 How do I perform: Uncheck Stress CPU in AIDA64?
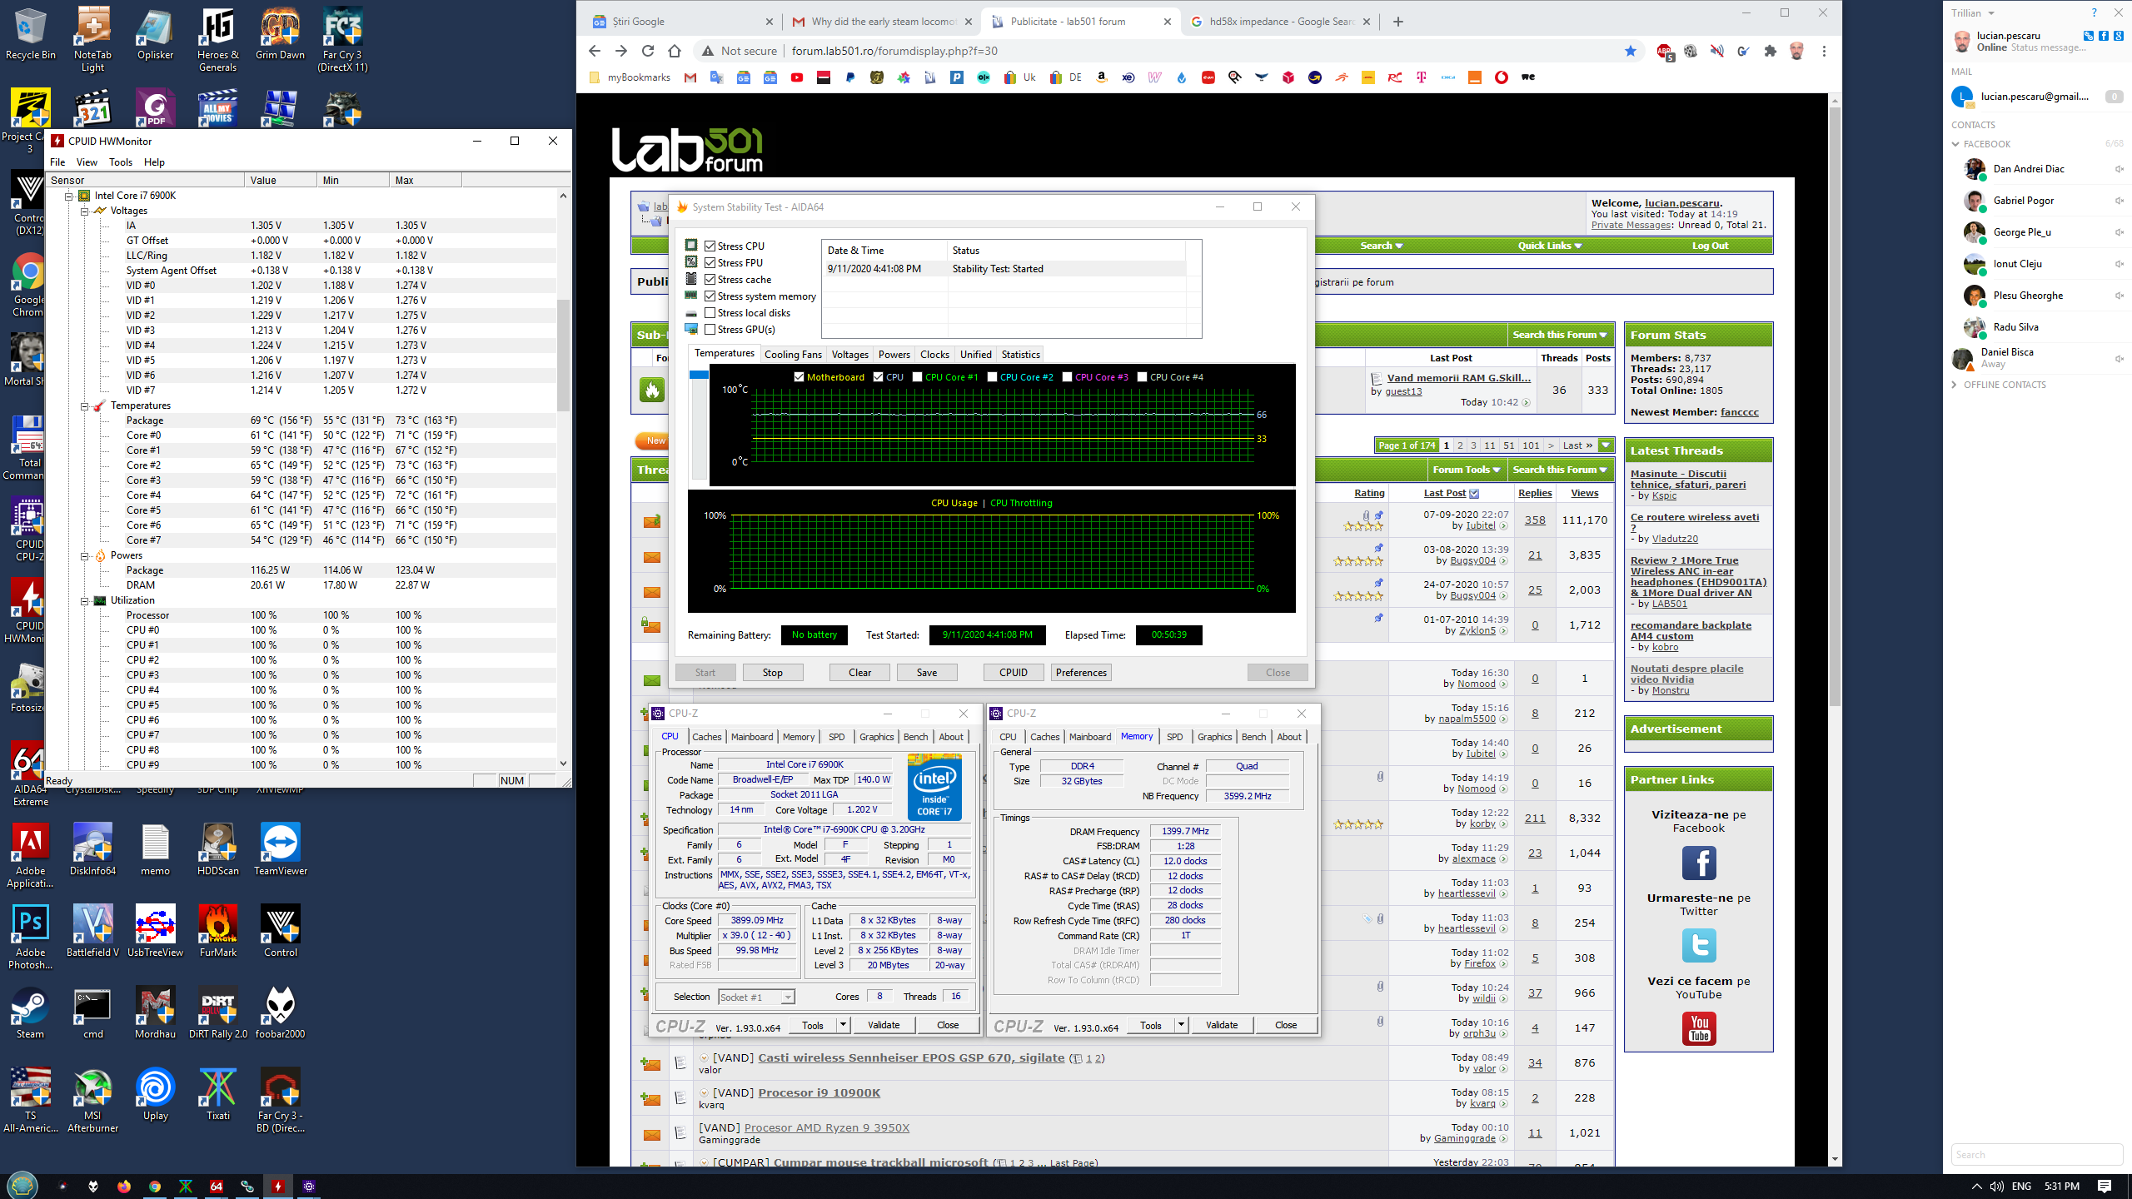(710, 246)
